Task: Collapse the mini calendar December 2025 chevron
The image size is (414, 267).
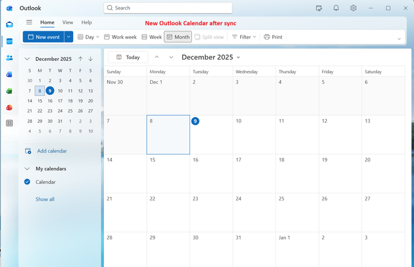Action: [x=27, y=59]
